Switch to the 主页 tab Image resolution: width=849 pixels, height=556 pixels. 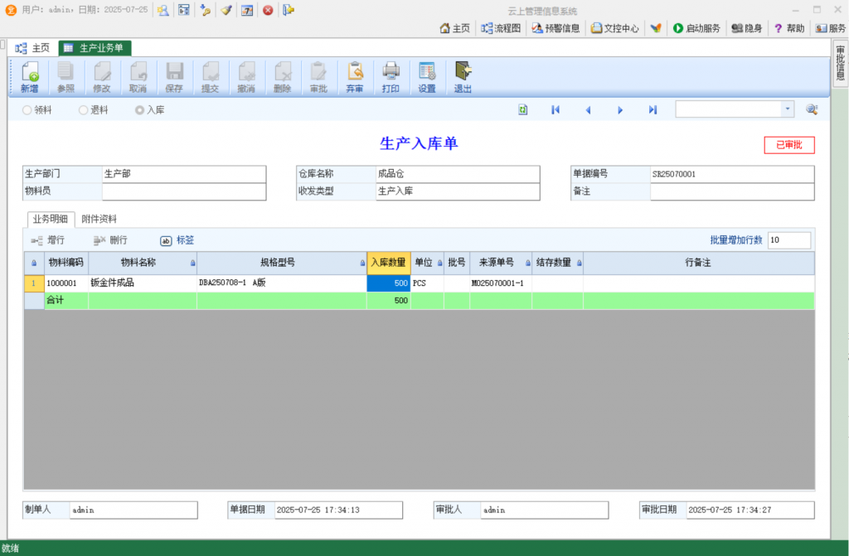coord(33,48)
